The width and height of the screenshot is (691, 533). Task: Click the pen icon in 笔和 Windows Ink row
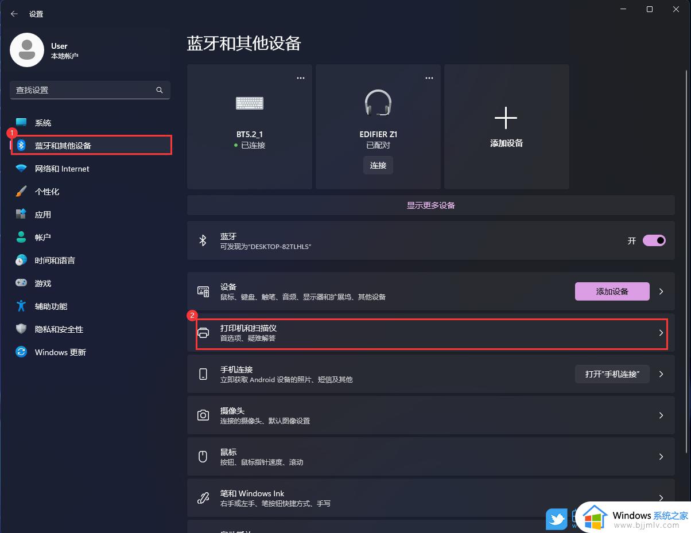(x=203, y=498)
